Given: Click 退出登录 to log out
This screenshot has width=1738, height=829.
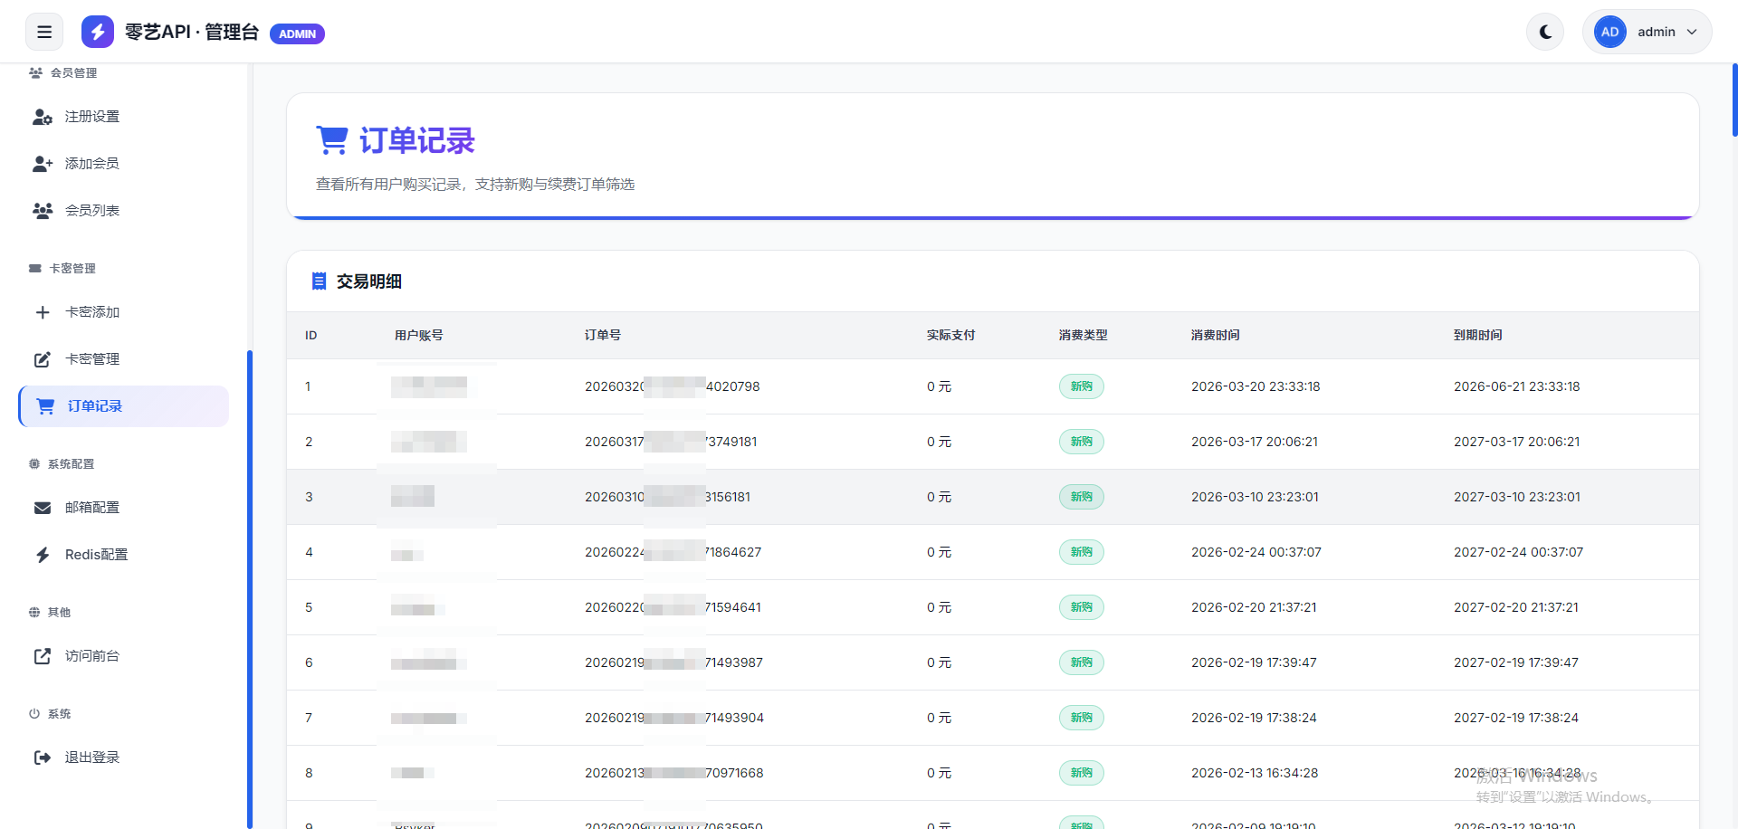Looking at the screenshot, I should 92,758.
